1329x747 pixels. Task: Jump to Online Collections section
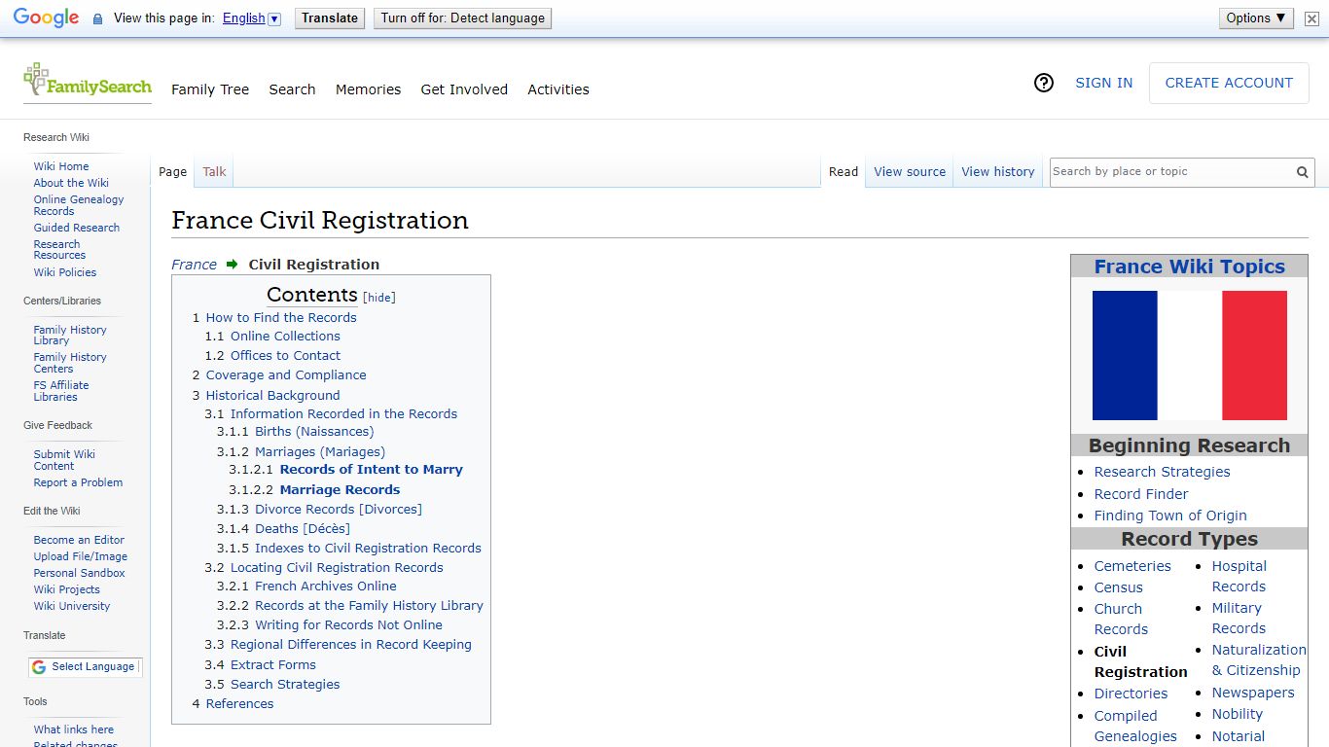click(285, 336)
